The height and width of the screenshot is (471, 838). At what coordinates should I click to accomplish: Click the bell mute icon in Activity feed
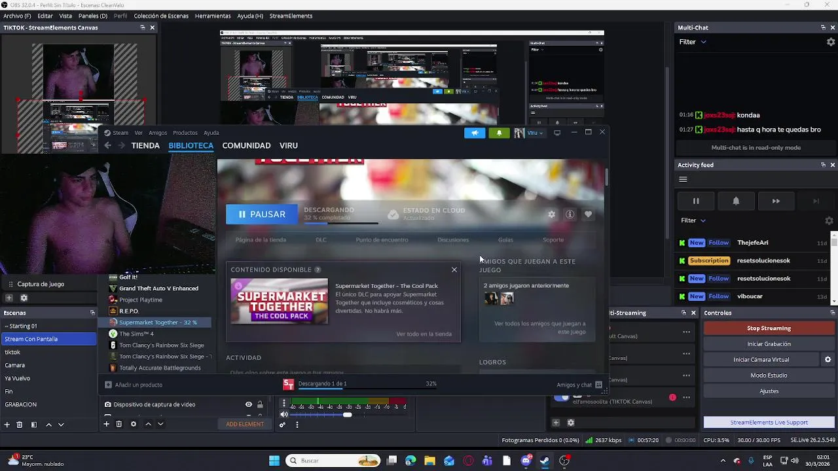736,201
